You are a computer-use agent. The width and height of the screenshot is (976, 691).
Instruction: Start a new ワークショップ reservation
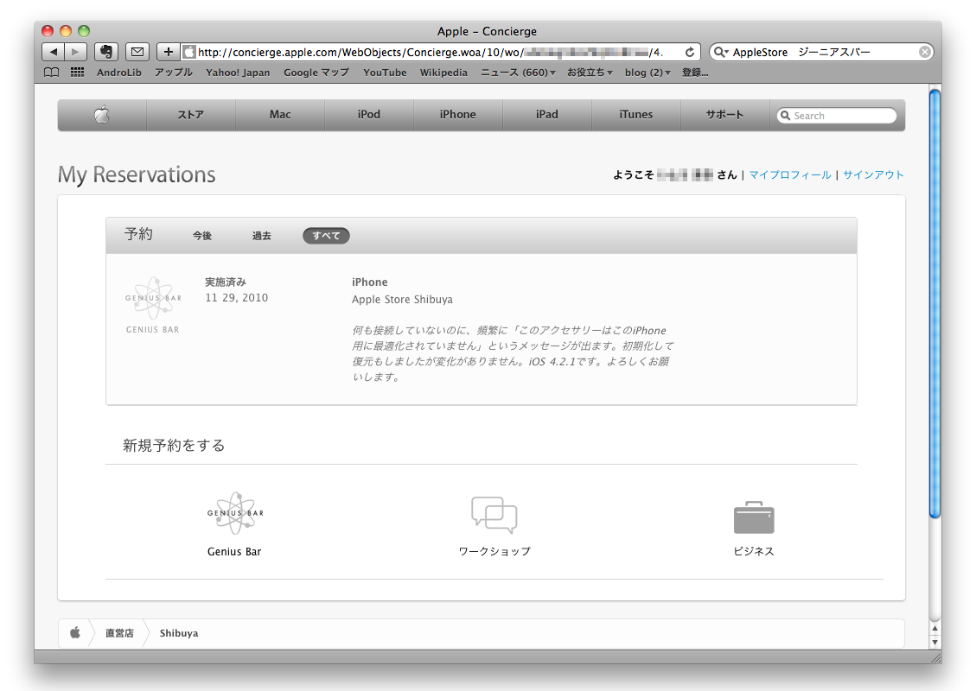click(494, 526)
